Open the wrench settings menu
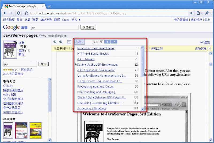Image resolution: width=214 pixels, height=143 pixels. 208,13
